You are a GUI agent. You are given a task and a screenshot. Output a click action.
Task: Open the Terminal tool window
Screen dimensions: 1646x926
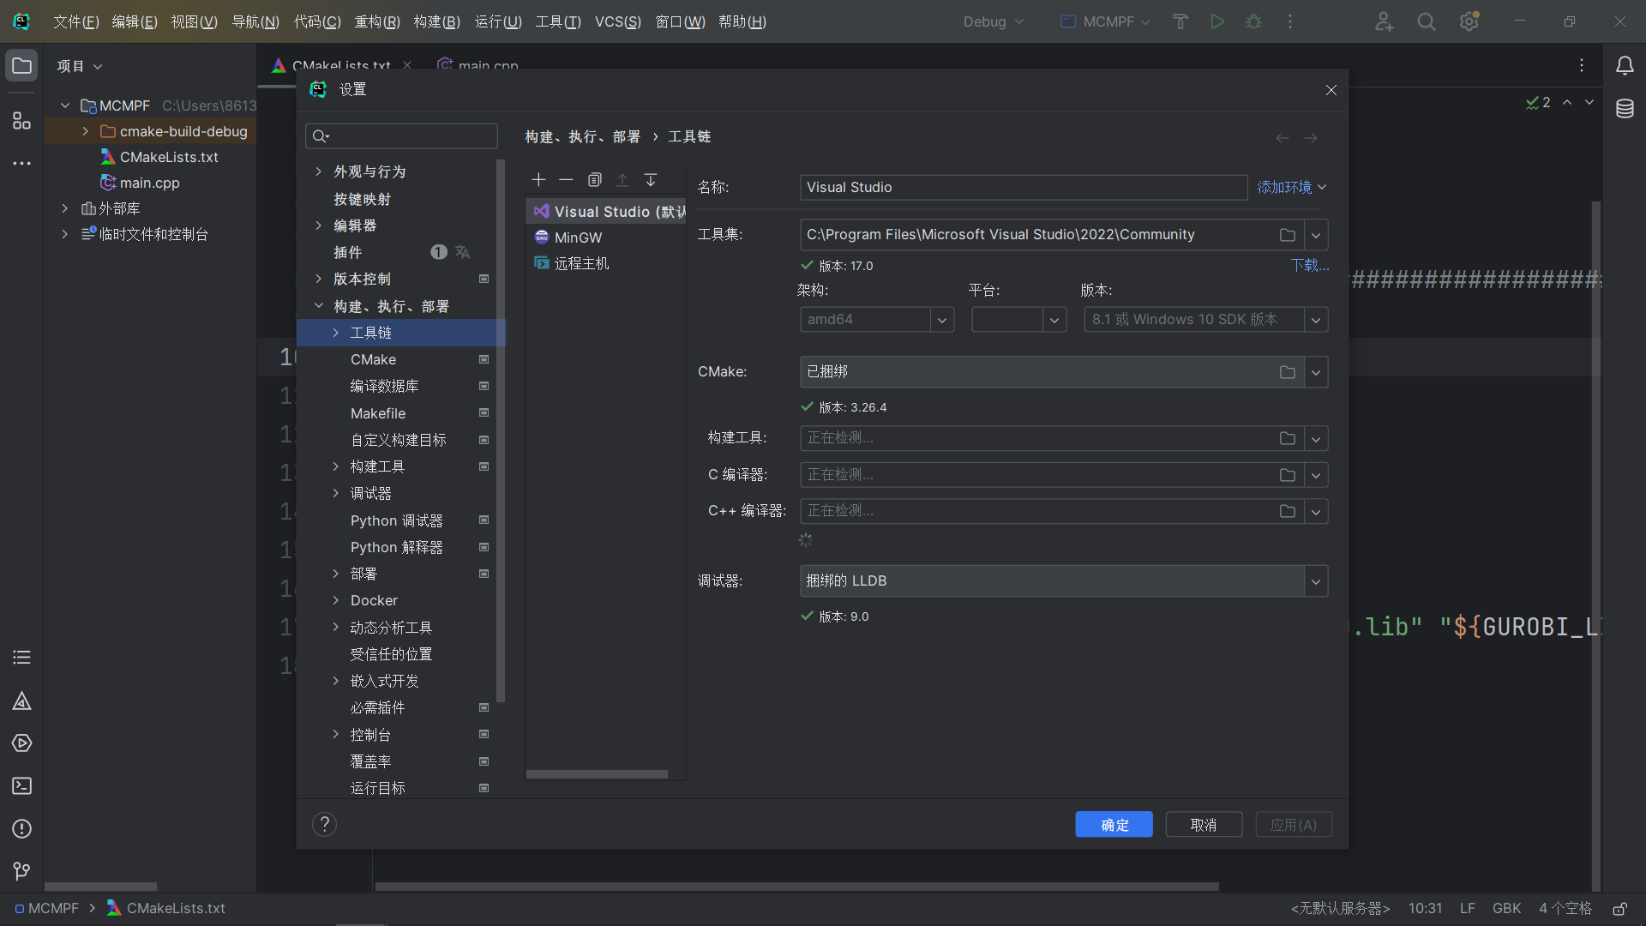pyautogui.click(x=22, y=786)
